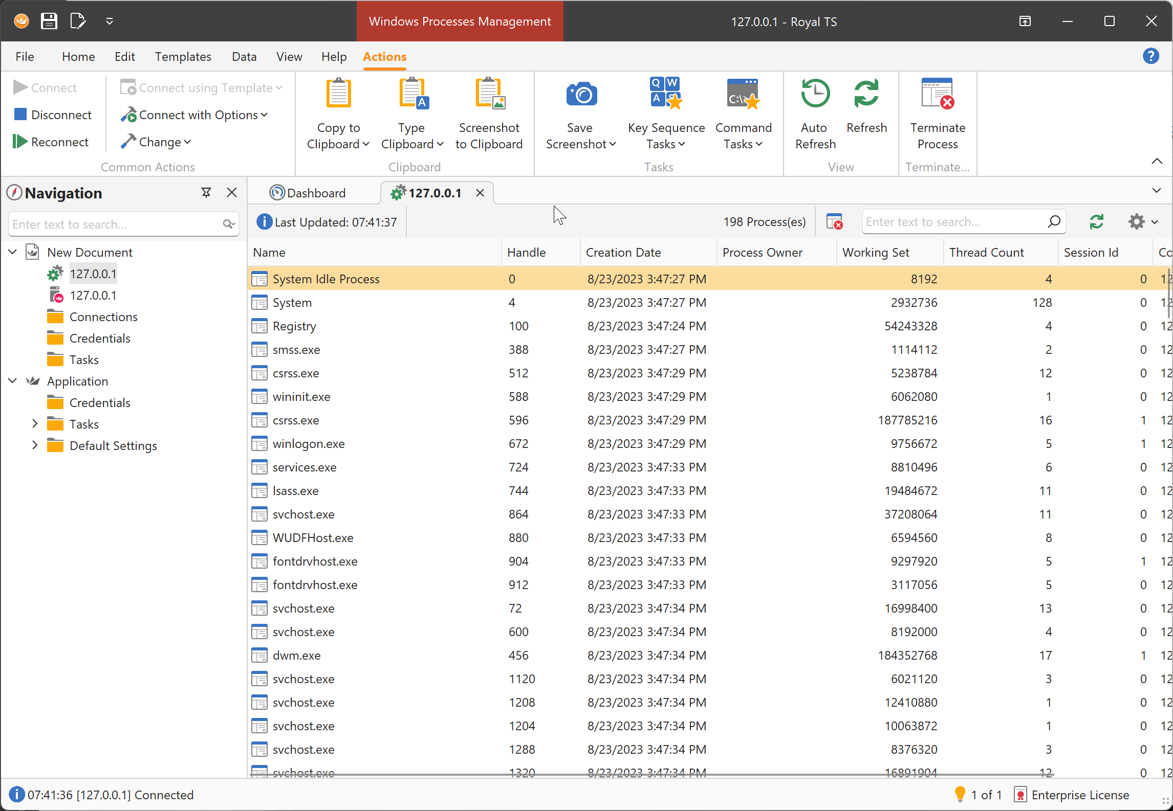
Task: Click the Enterprise License status item
Action: tap(1072, 795)
